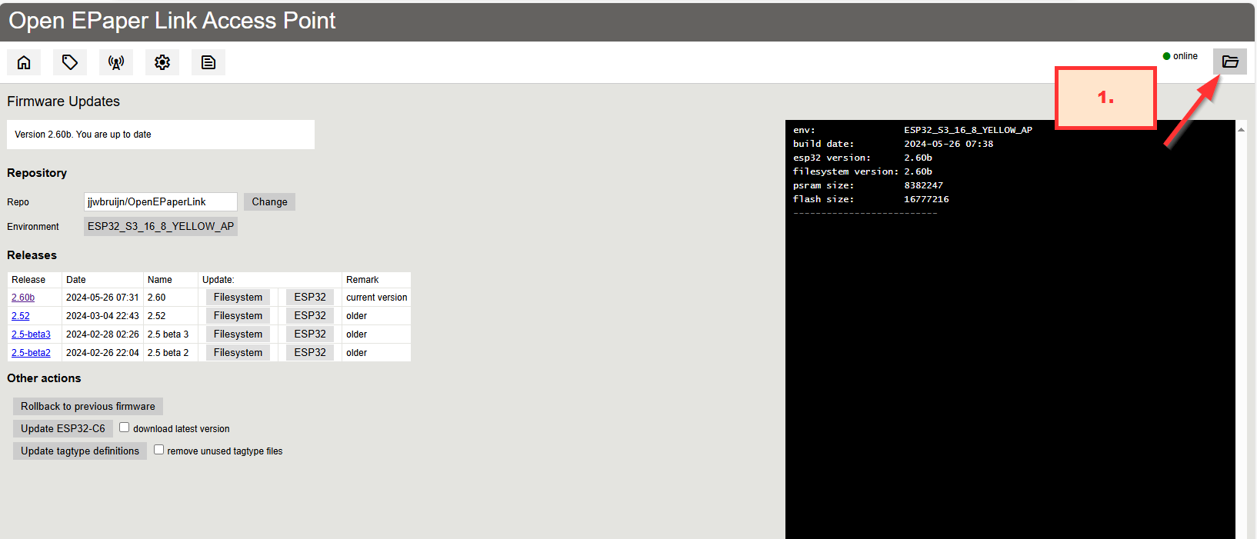This screenshot has height=539, width=1257.
Task: Click the 'flash size:' line in console
Action: pos(871,199)
